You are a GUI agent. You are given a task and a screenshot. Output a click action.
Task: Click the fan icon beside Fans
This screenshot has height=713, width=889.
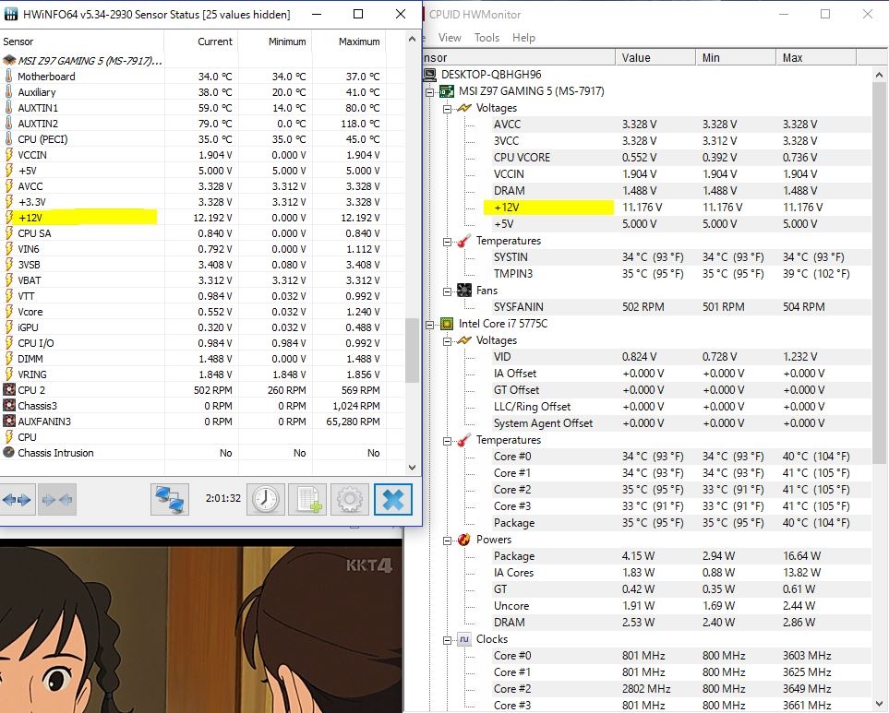[x=463, y=291]
